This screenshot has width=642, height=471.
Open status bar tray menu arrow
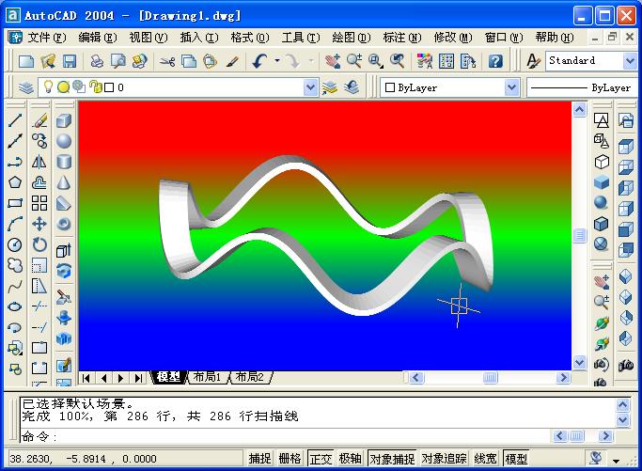tap(616, 461)
